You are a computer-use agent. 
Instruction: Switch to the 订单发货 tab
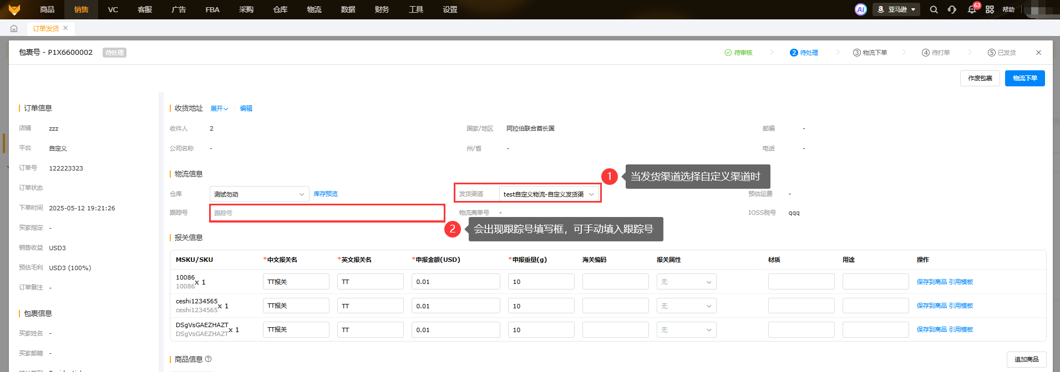pos(45,28)
